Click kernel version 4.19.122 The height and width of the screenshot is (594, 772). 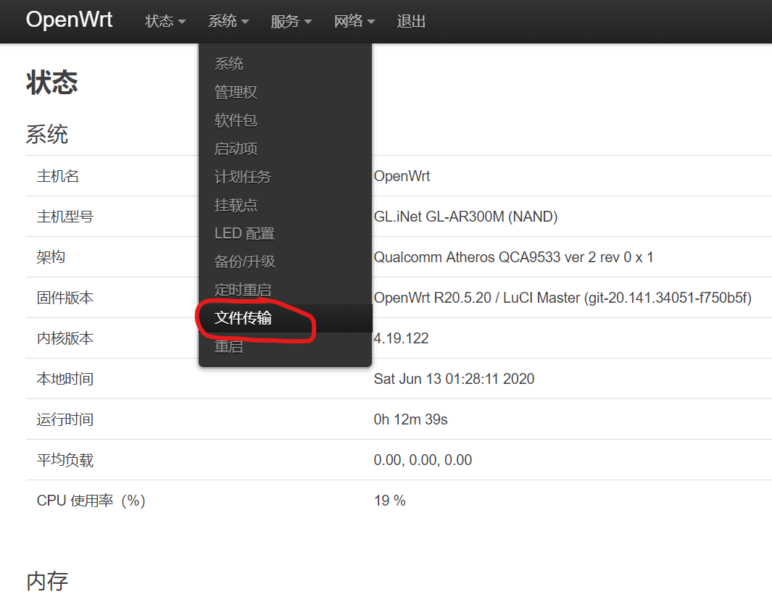[x=402, y=338]
